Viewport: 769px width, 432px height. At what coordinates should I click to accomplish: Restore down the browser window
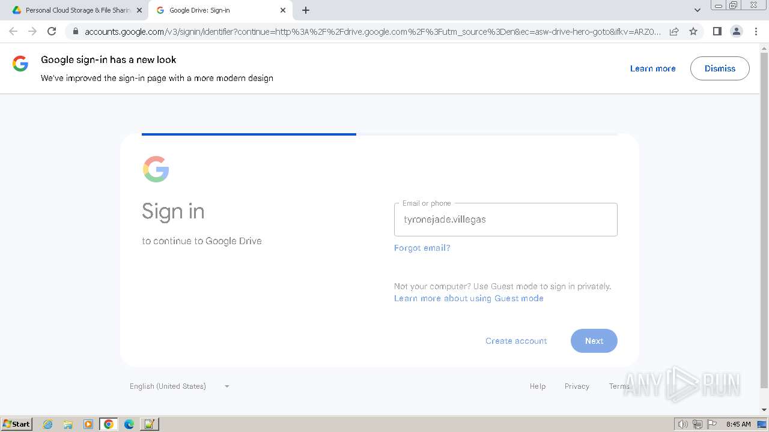coord(734,5)
